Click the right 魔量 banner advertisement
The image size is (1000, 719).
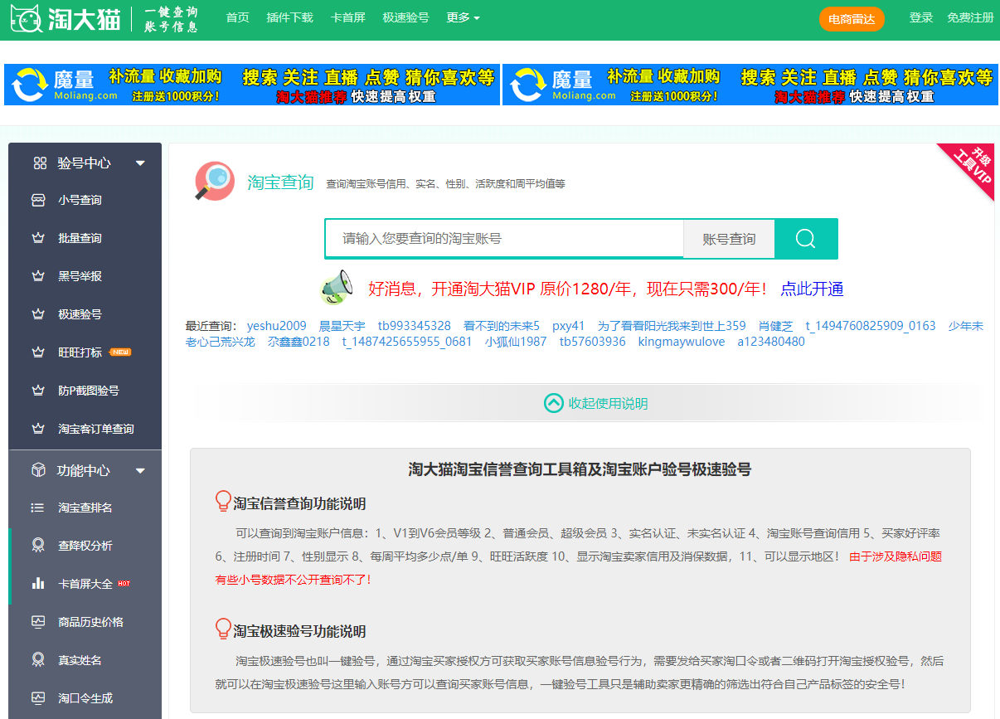pyautogui.click(x=750, y=85)
